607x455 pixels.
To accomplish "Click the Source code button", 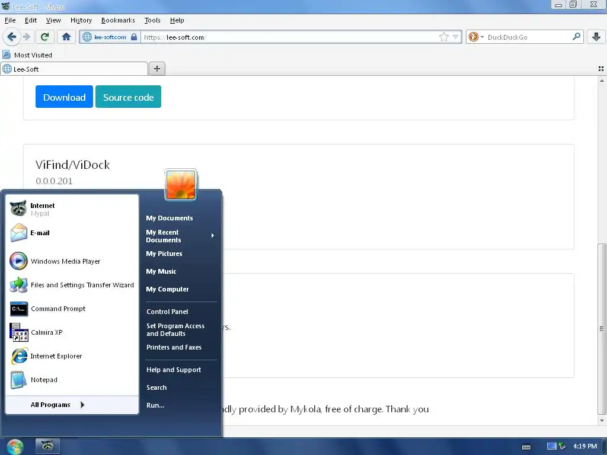I will tap(128, 97).
